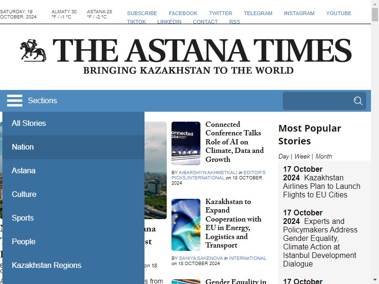Image resolution: width=379 pixels, height=284 pixels.
Task: Click the EU and Kazakhstan flags thumbnail
Action: (186, 224)
